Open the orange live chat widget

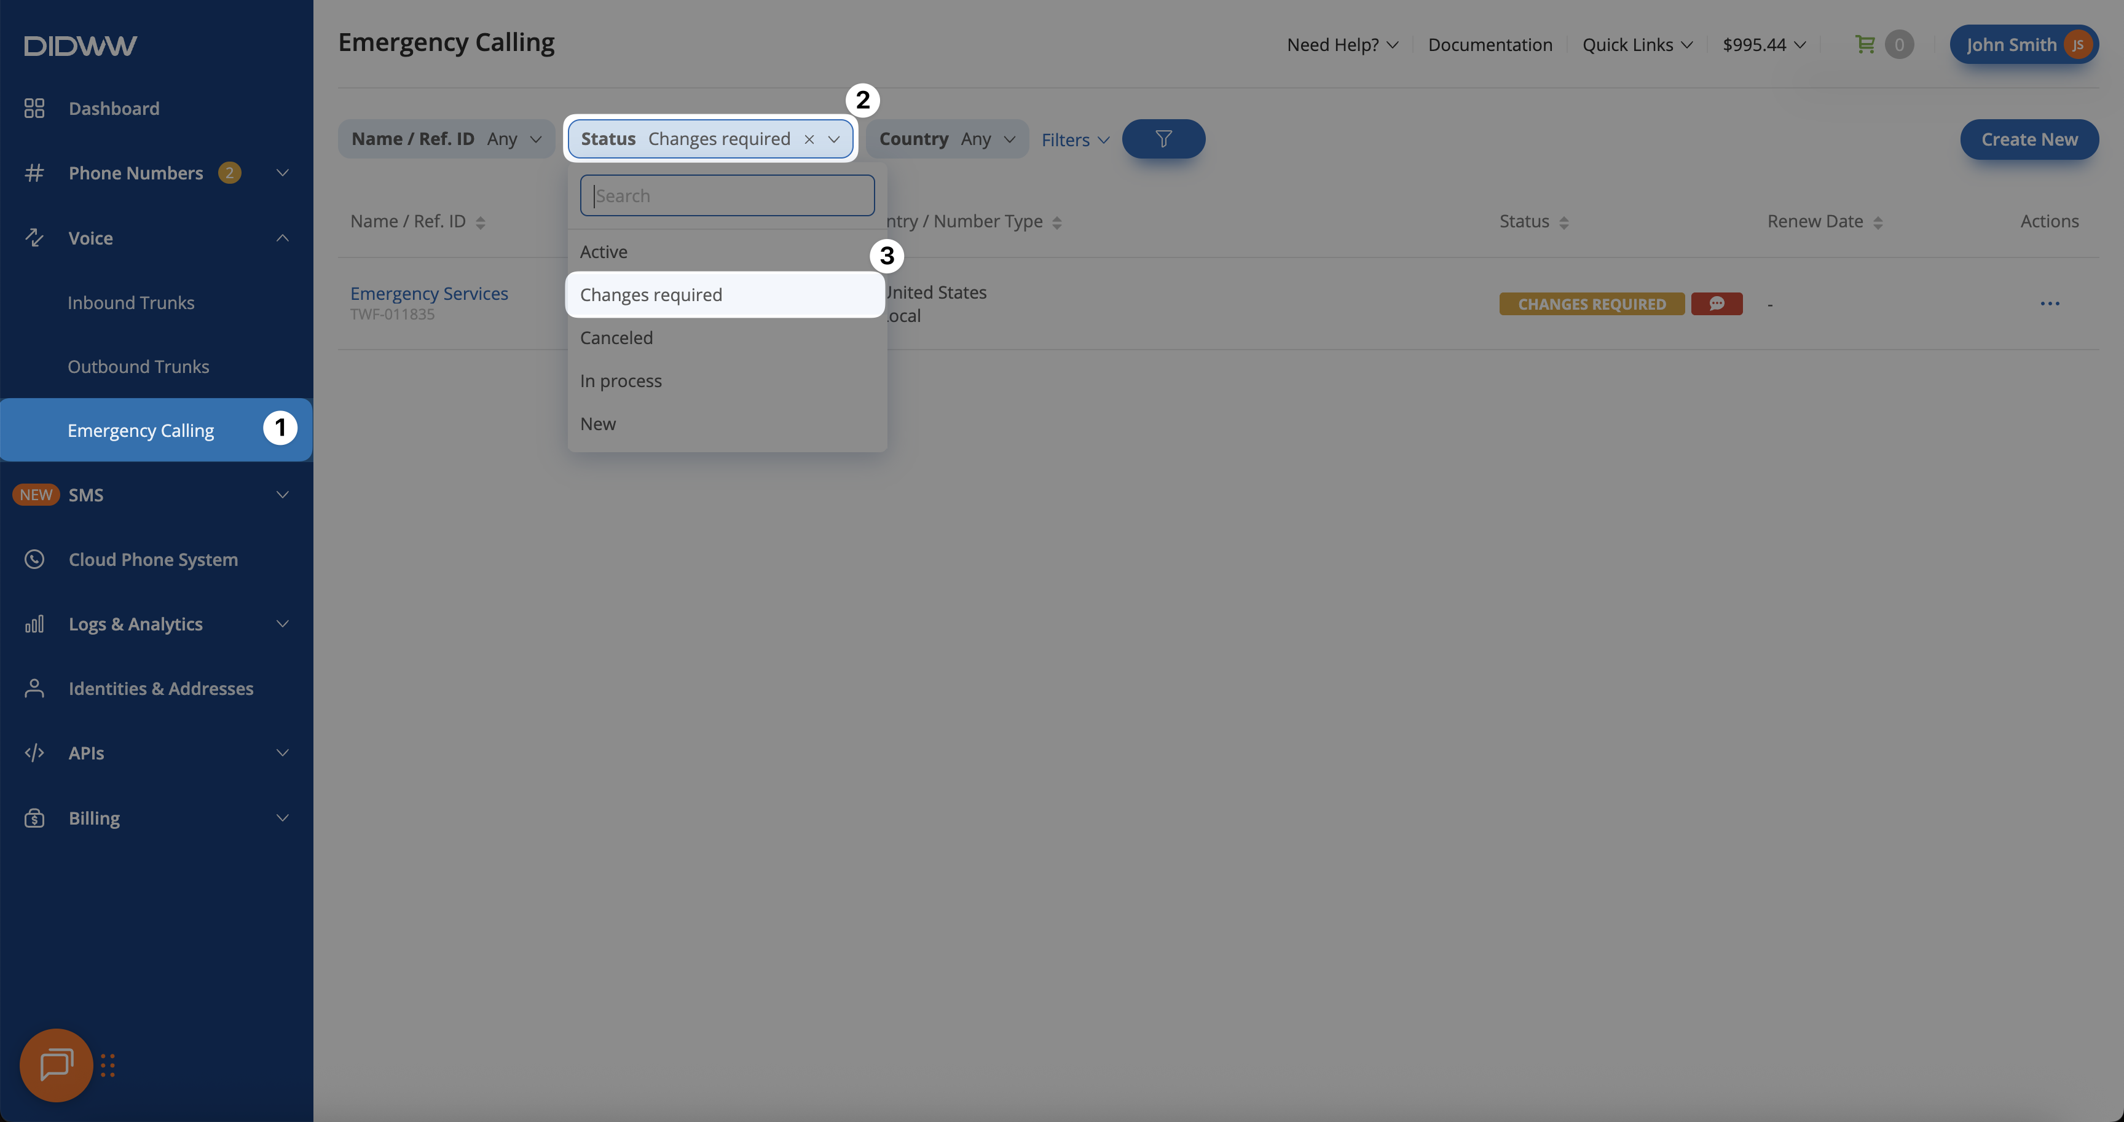pos(56,1064)
